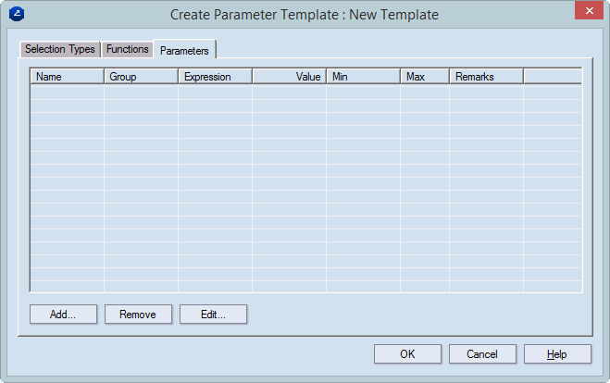
Task: Click the blank header after Remarks
Action: 552,77
